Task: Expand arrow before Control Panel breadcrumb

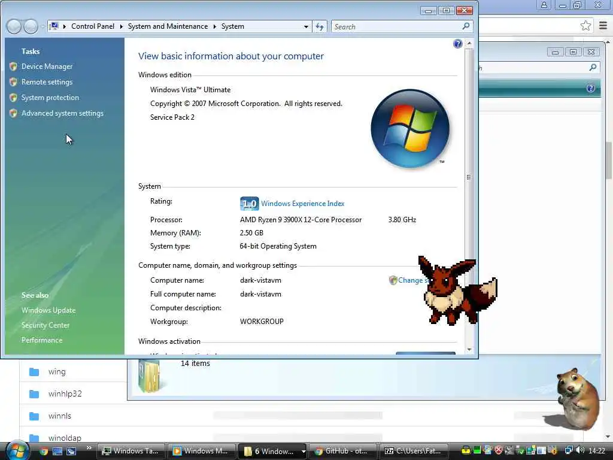Action: [65, 26]
